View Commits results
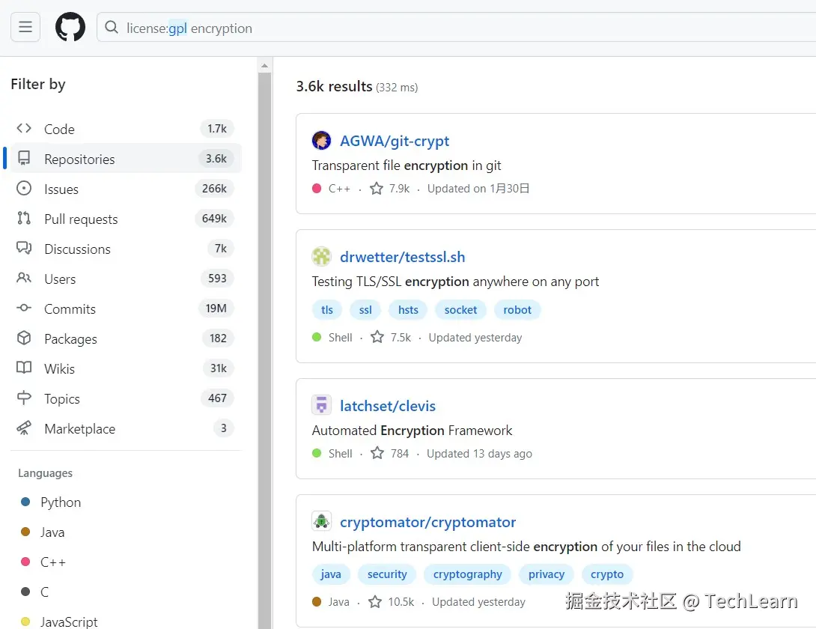Image resolution: width=816 pixels, height=629 pixels. (x=126, y=309)
